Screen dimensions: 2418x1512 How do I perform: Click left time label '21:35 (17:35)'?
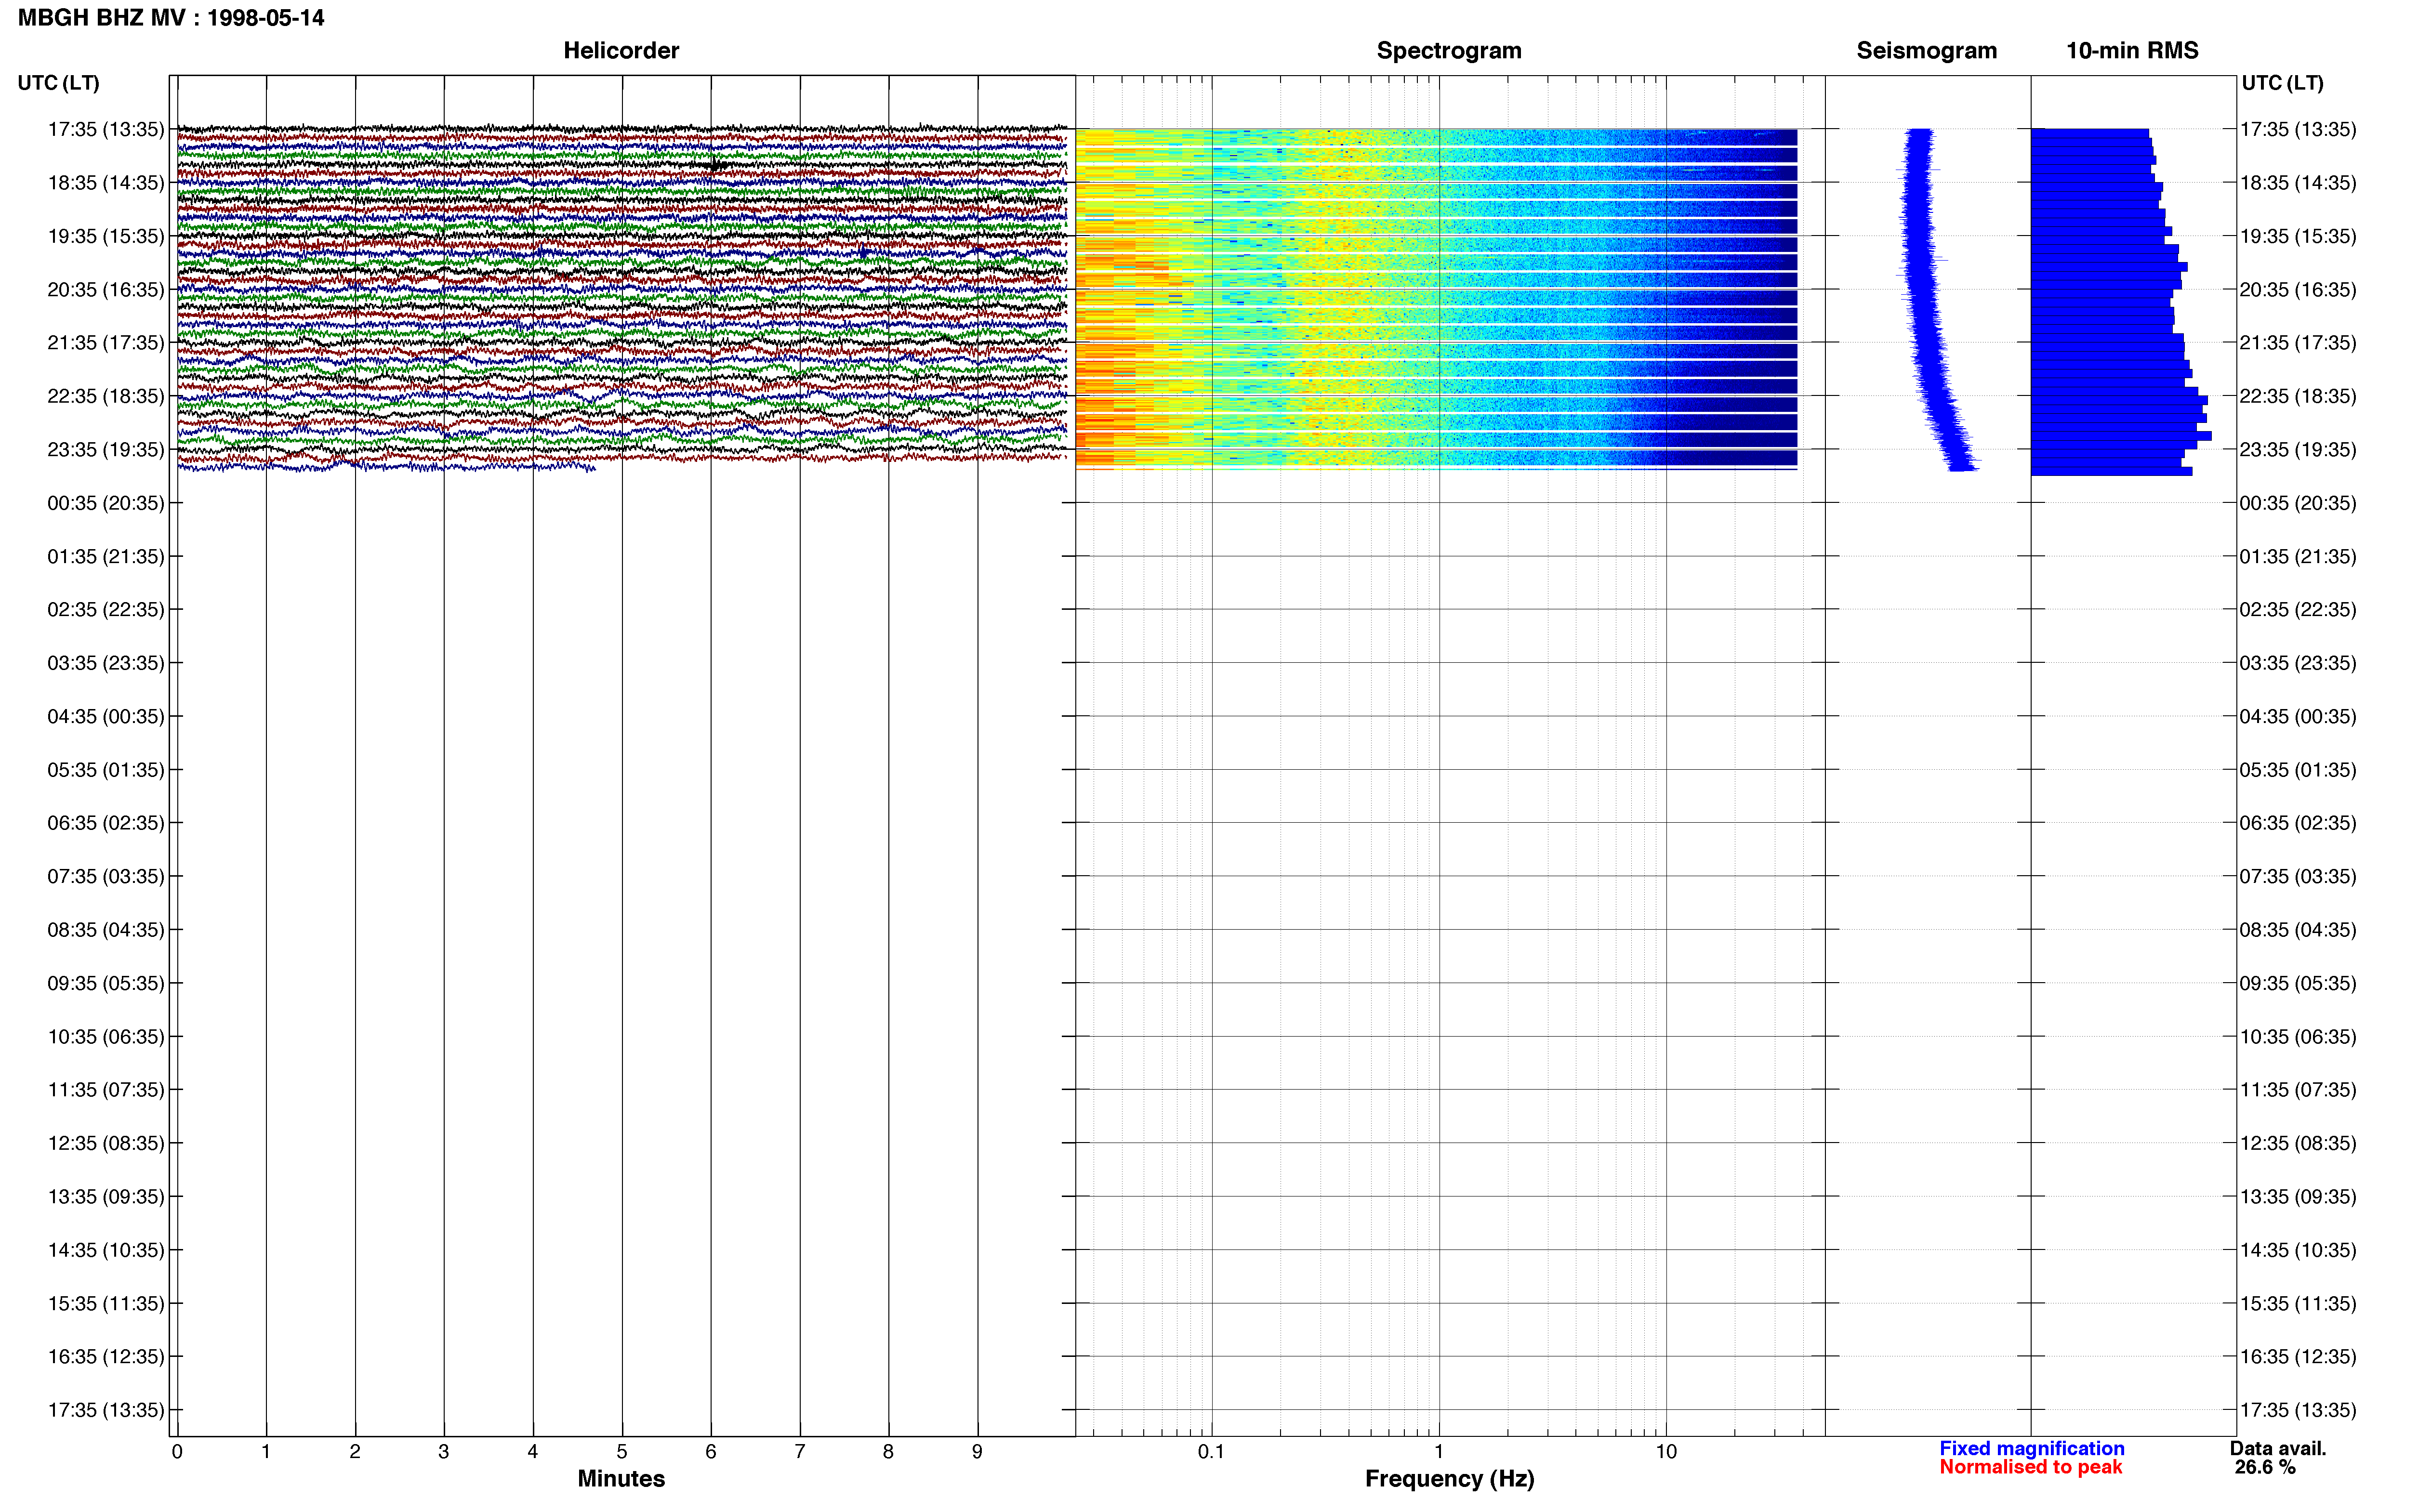pyautogui.click(x=106, y=343)
